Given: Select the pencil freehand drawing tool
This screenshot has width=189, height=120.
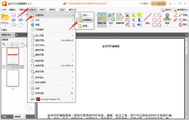Looking at the screenshot, I should pyautogui.click(x=175, y=15).
